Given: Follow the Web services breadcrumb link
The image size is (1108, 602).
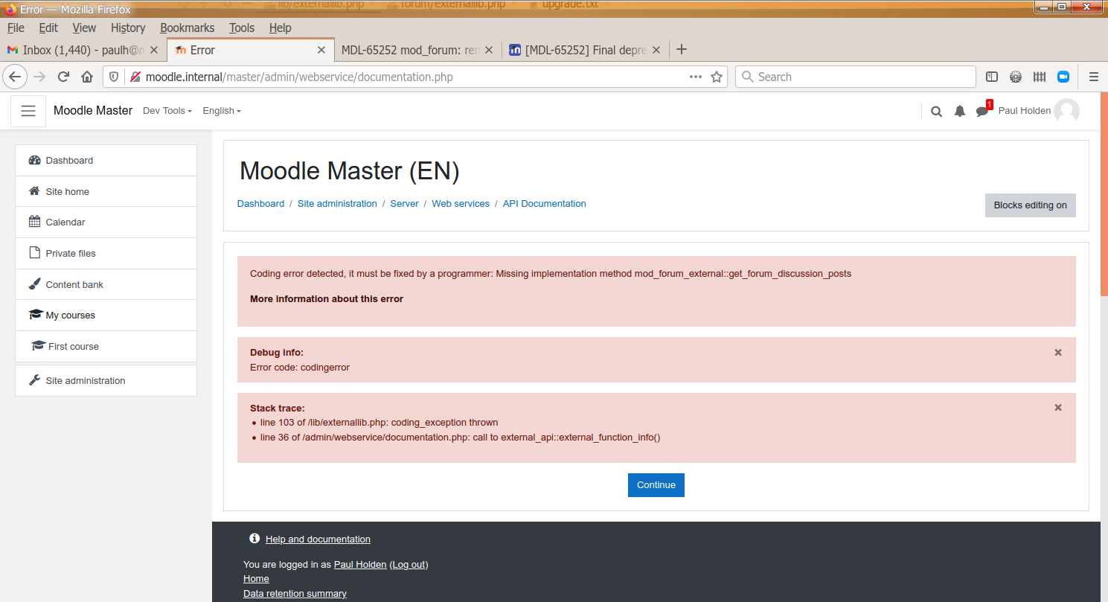Looking at the screenshot, I should pos(461,204).
